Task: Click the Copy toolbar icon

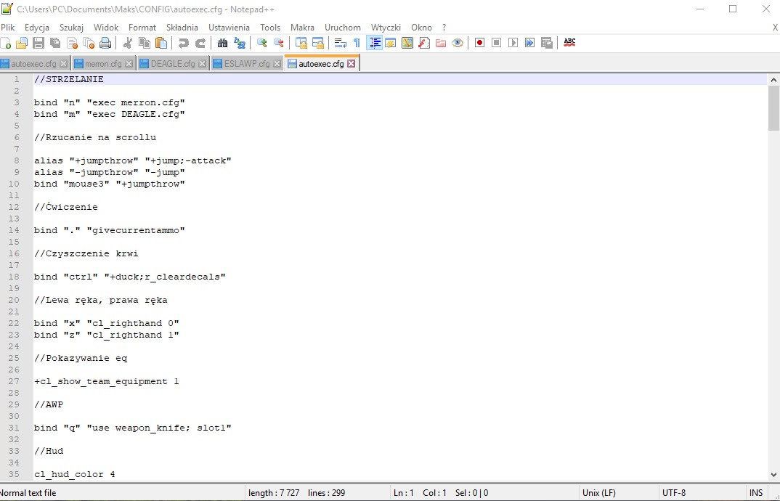Action: (x=145, y=44)
